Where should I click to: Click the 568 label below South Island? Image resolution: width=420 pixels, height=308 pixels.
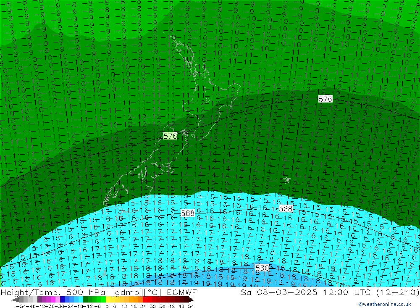(x=188, y=213)
